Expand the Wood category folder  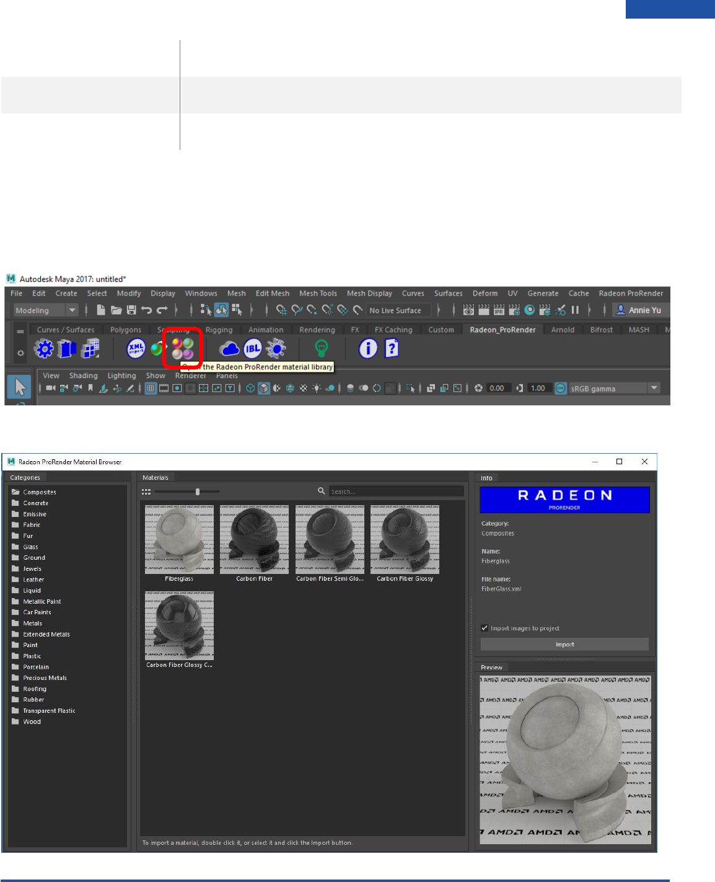pyautogui.click(x=26, y=721)
